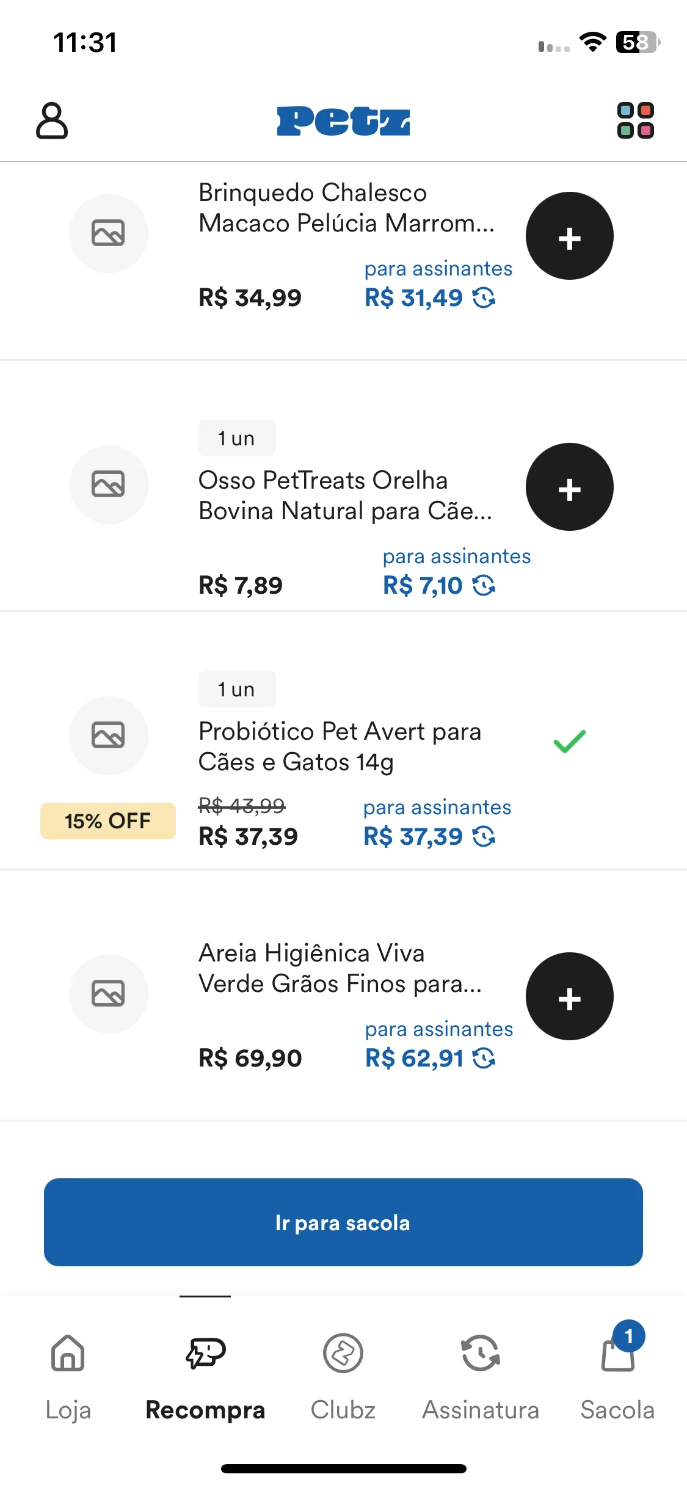Tap the Petz logo
The height and width of the screenshot is (1488, 687).
click(x=343, y=121)
